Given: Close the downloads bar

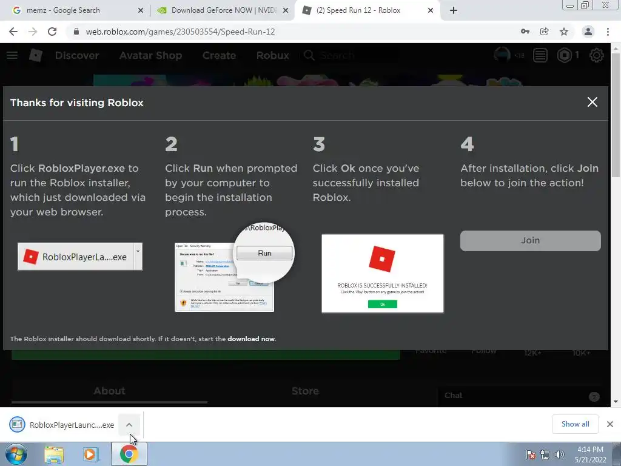Looking at the screenshot, I should 610,424.
